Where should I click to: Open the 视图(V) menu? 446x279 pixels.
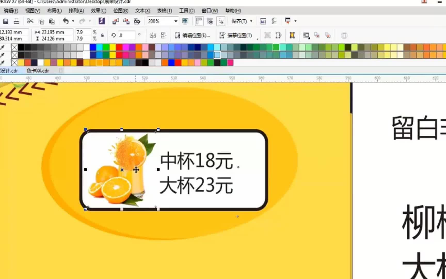point(33,11)
